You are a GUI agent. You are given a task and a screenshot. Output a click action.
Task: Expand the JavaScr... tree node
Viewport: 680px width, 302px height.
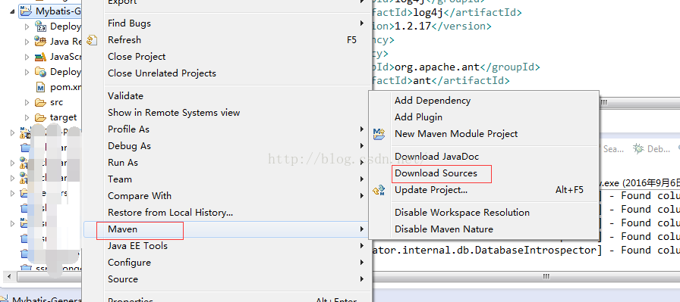click(x=27, y=57)
